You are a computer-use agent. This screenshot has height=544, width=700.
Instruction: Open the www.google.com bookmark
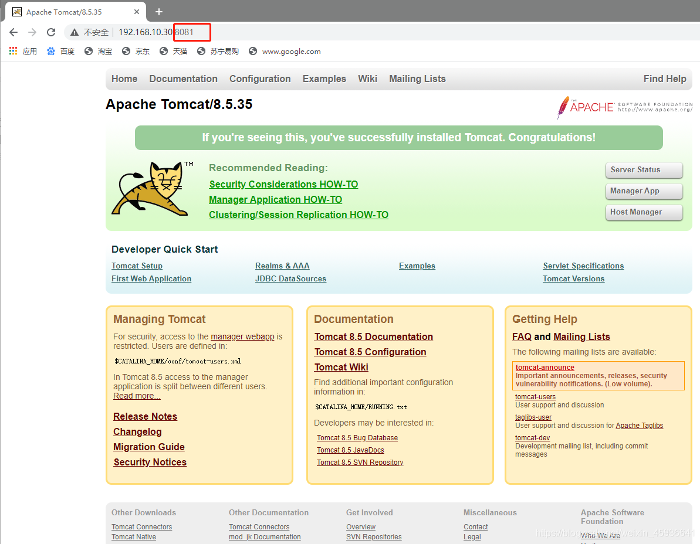pyautogui.click(x=285, y=51)
